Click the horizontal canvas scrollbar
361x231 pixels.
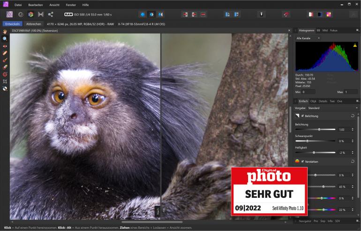click(x=152, y=222)
